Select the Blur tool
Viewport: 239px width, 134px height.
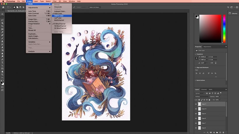tap(2, 53)
